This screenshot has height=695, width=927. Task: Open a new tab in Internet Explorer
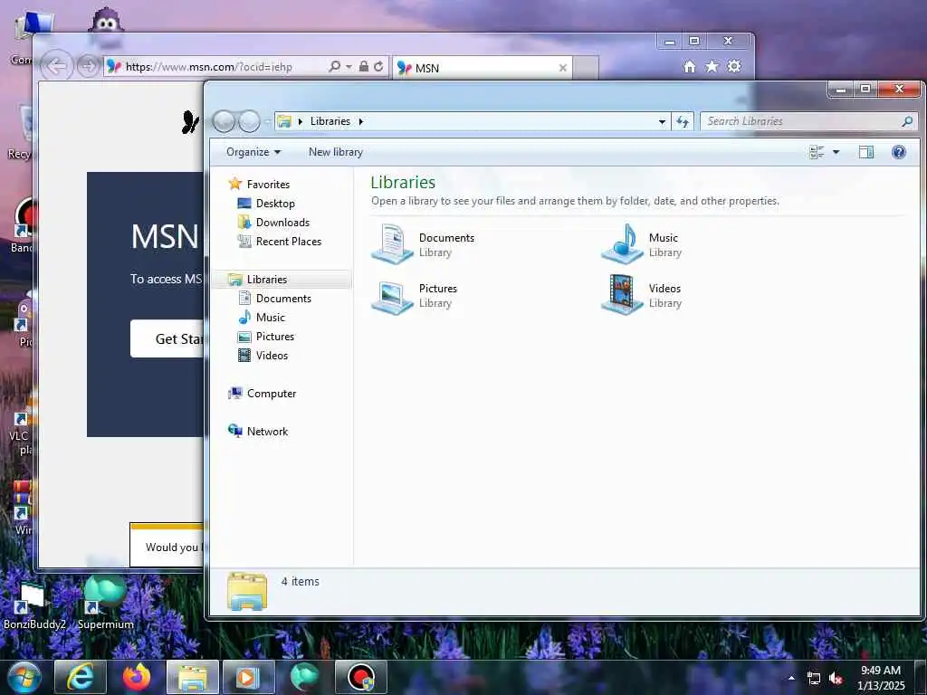586,68
